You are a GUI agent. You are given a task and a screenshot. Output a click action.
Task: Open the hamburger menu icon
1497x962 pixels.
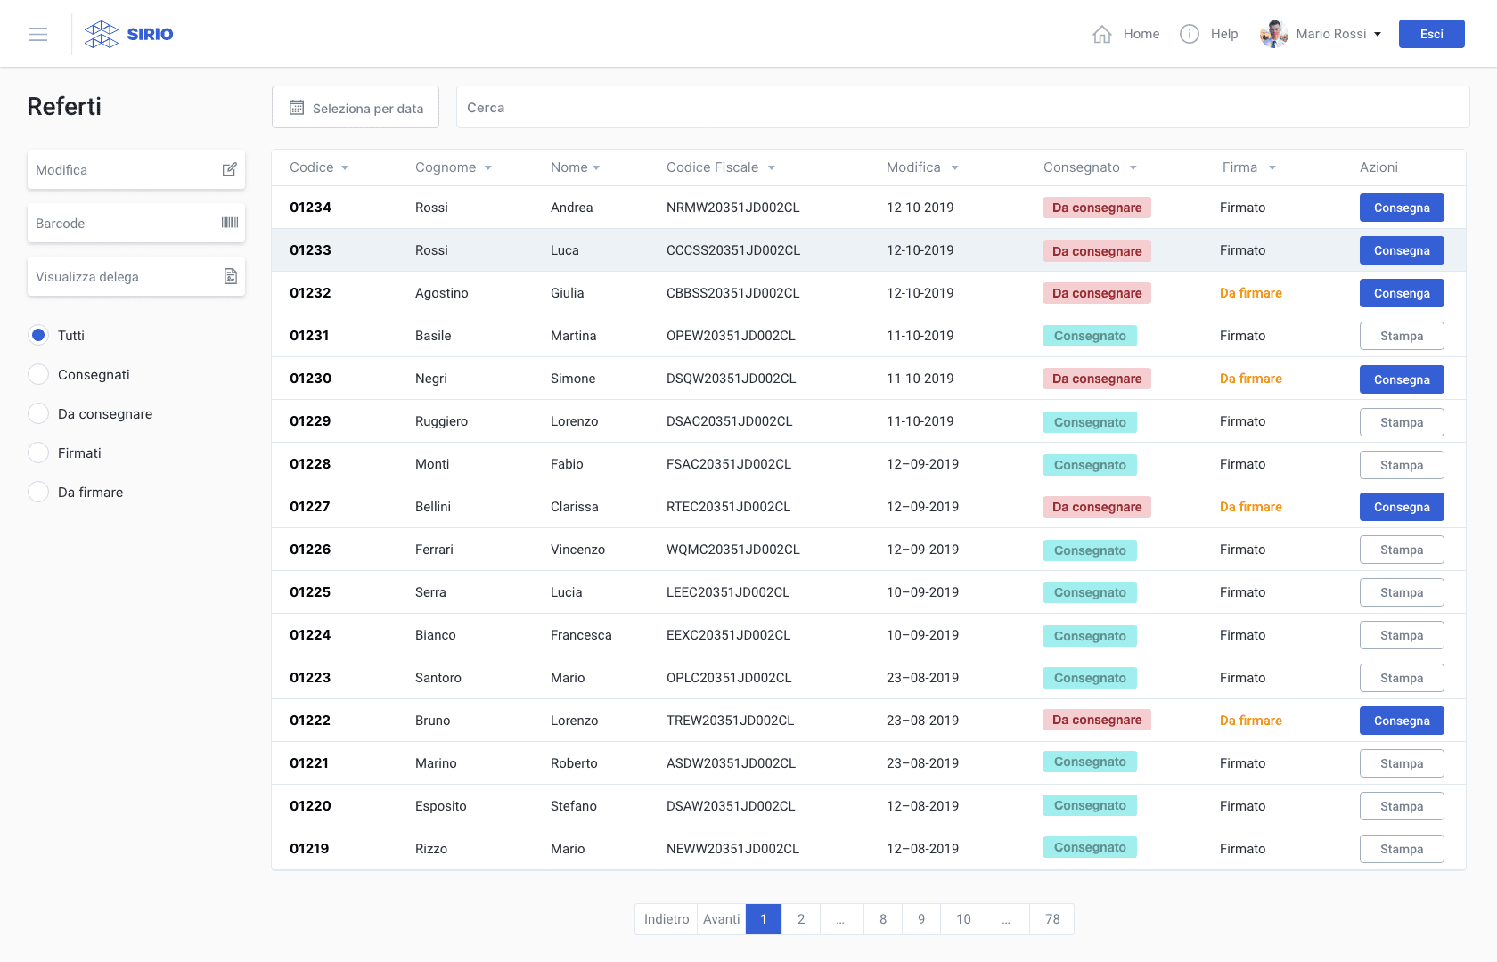coord(38,34)
